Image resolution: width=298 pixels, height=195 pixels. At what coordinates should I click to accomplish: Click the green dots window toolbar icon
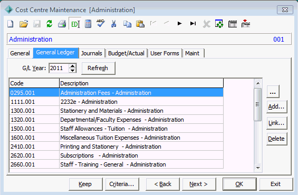click(219, 24)
